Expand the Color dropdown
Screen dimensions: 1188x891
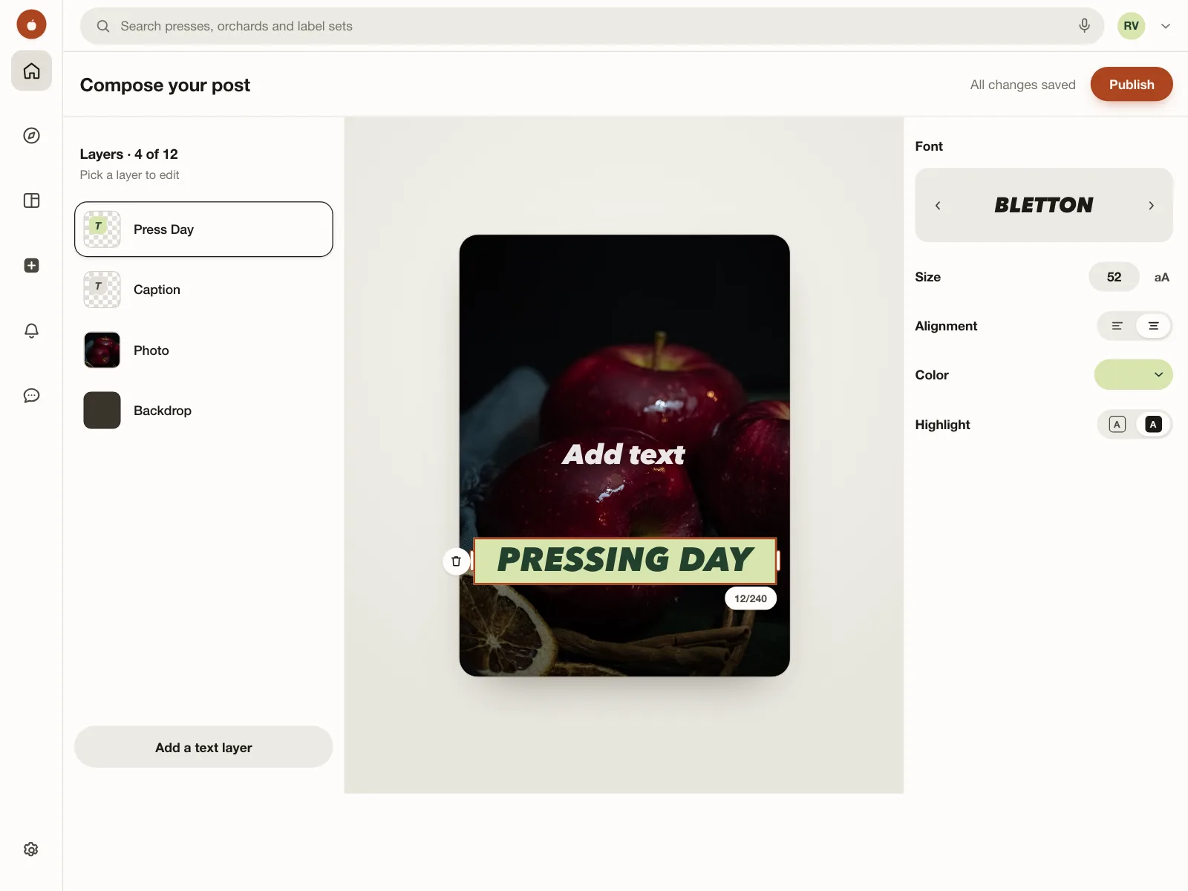(x=1133, y=375)
